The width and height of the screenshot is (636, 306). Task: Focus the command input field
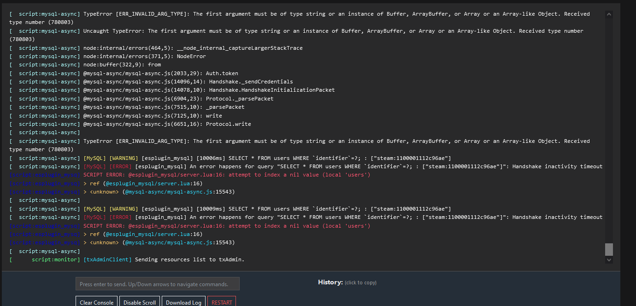pyautogui.click(x=157, y=284)
